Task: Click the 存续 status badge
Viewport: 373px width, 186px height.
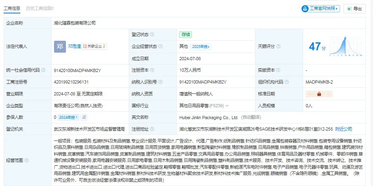Action: (186, 34)
